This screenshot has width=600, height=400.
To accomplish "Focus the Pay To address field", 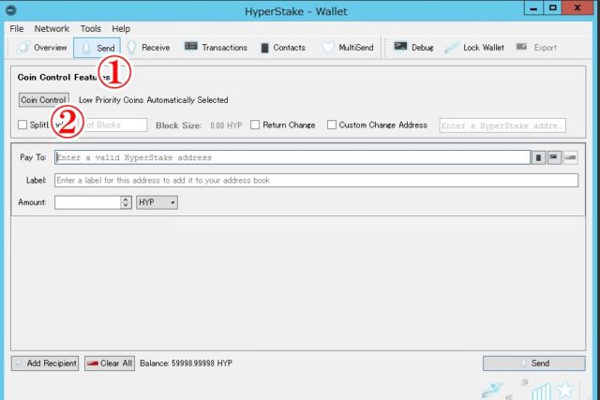I will pyautogui.click(x=292, y=157).
